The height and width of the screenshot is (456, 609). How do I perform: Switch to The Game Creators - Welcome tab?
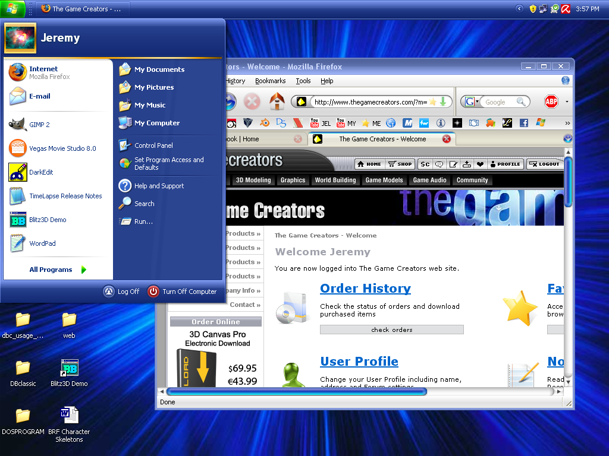coord(382,139)
